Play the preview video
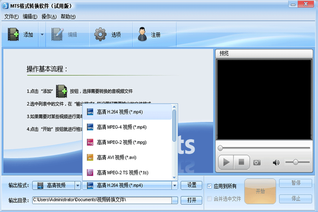 click(226, 162)
